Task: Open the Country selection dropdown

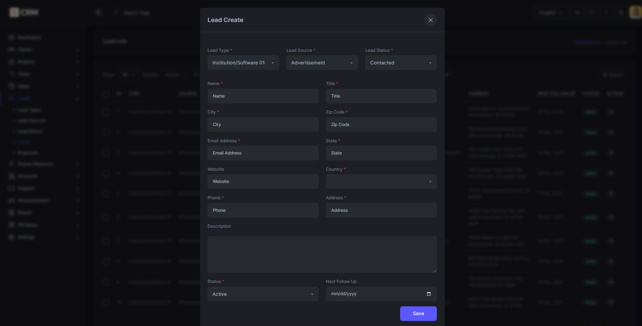Action: click(381, 182)
